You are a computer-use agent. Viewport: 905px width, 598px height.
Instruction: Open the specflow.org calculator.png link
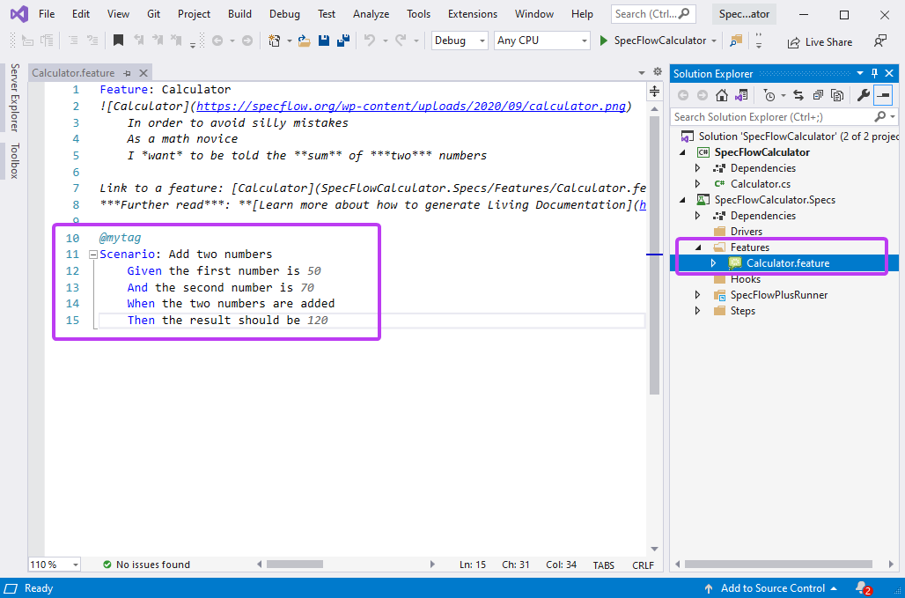pos(411,107)
